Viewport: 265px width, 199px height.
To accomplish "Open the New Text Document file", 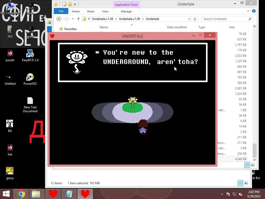I will pyautogui.click(x=30, y=105).
